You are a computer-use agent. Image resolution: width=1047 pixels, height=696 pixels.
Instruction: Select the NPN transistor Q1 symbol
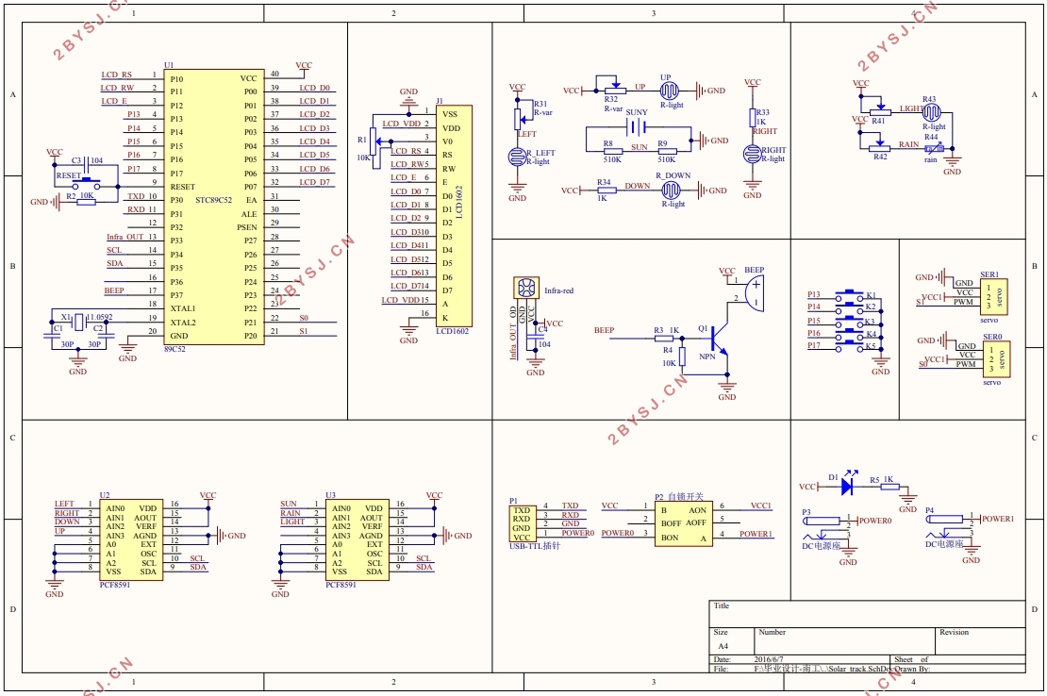pyautogui.click(x=717, y=339)
